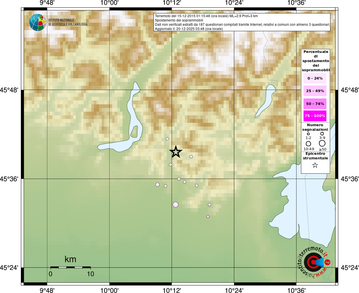The image size is (359, 293).
Task: Click the report circle north of the epicenter
Action: click(167, 139)
